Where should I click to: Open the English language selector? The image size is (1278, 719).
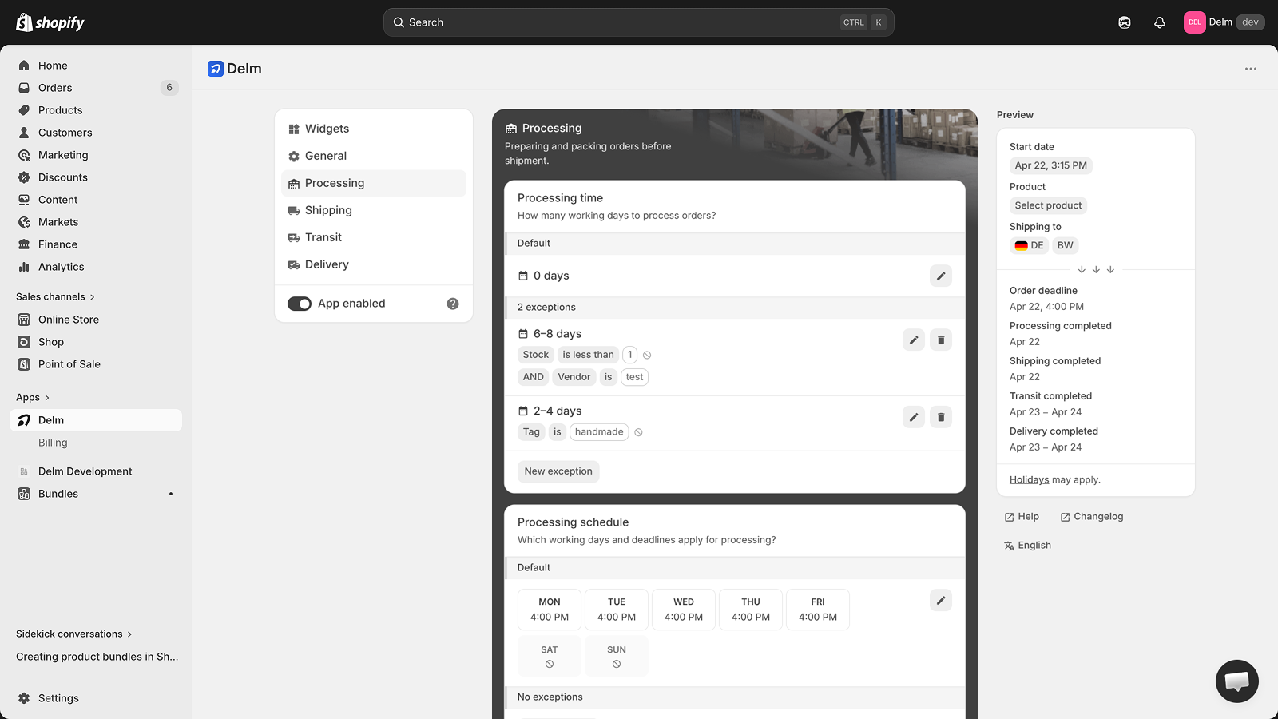[1027, 546]
